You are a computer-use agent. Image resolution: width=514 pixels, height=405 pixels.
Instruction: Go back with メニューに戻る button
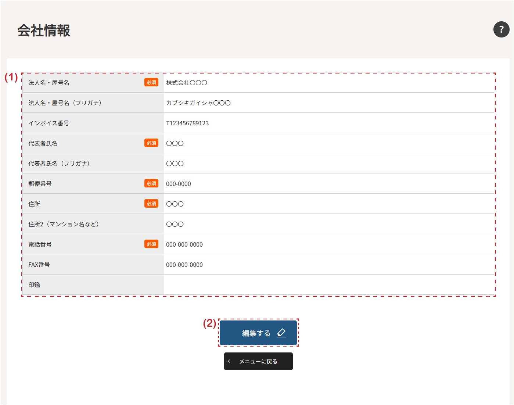258,361
